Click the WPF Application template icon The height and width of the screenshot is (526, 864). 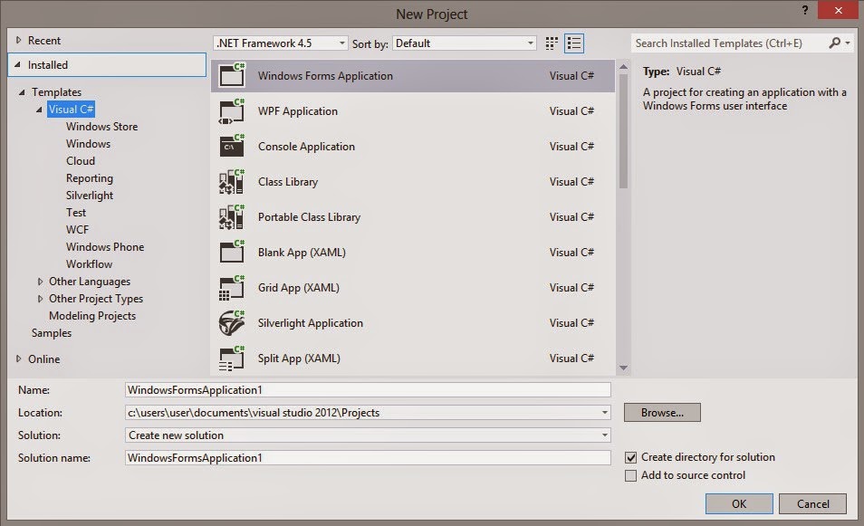pyautogui.click(x=232, y=110)
